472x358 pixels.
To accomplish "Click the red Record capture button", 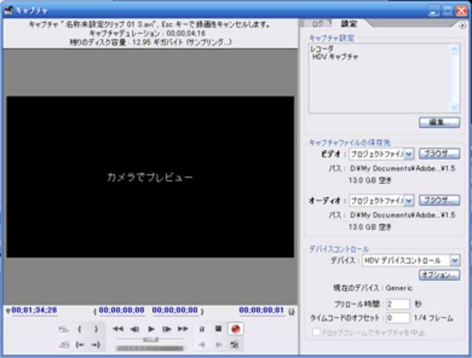I will pyautogui.click(x=235, y=329).
